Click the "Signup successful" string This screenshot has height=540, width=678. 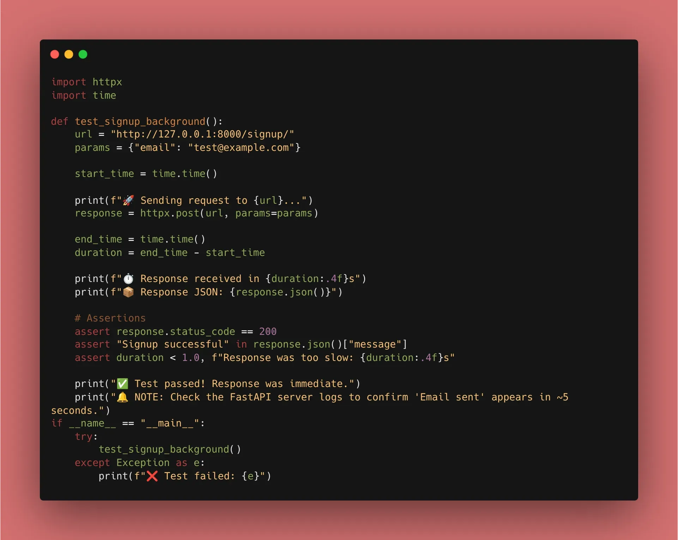point(172,344)
